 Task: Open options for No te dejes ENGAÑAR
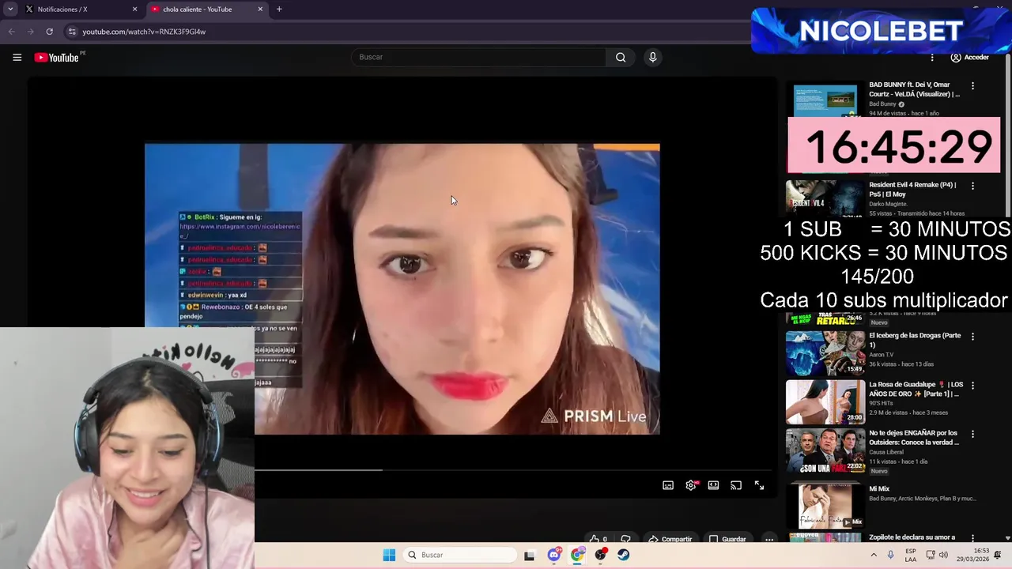pos(972,434)
